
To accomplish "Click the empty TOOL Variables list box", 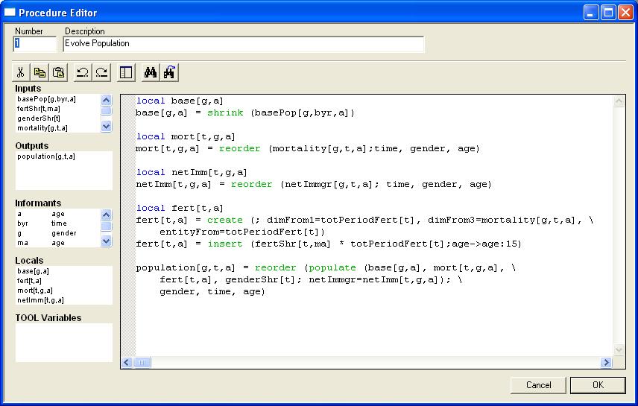I will tap(64, 343).
